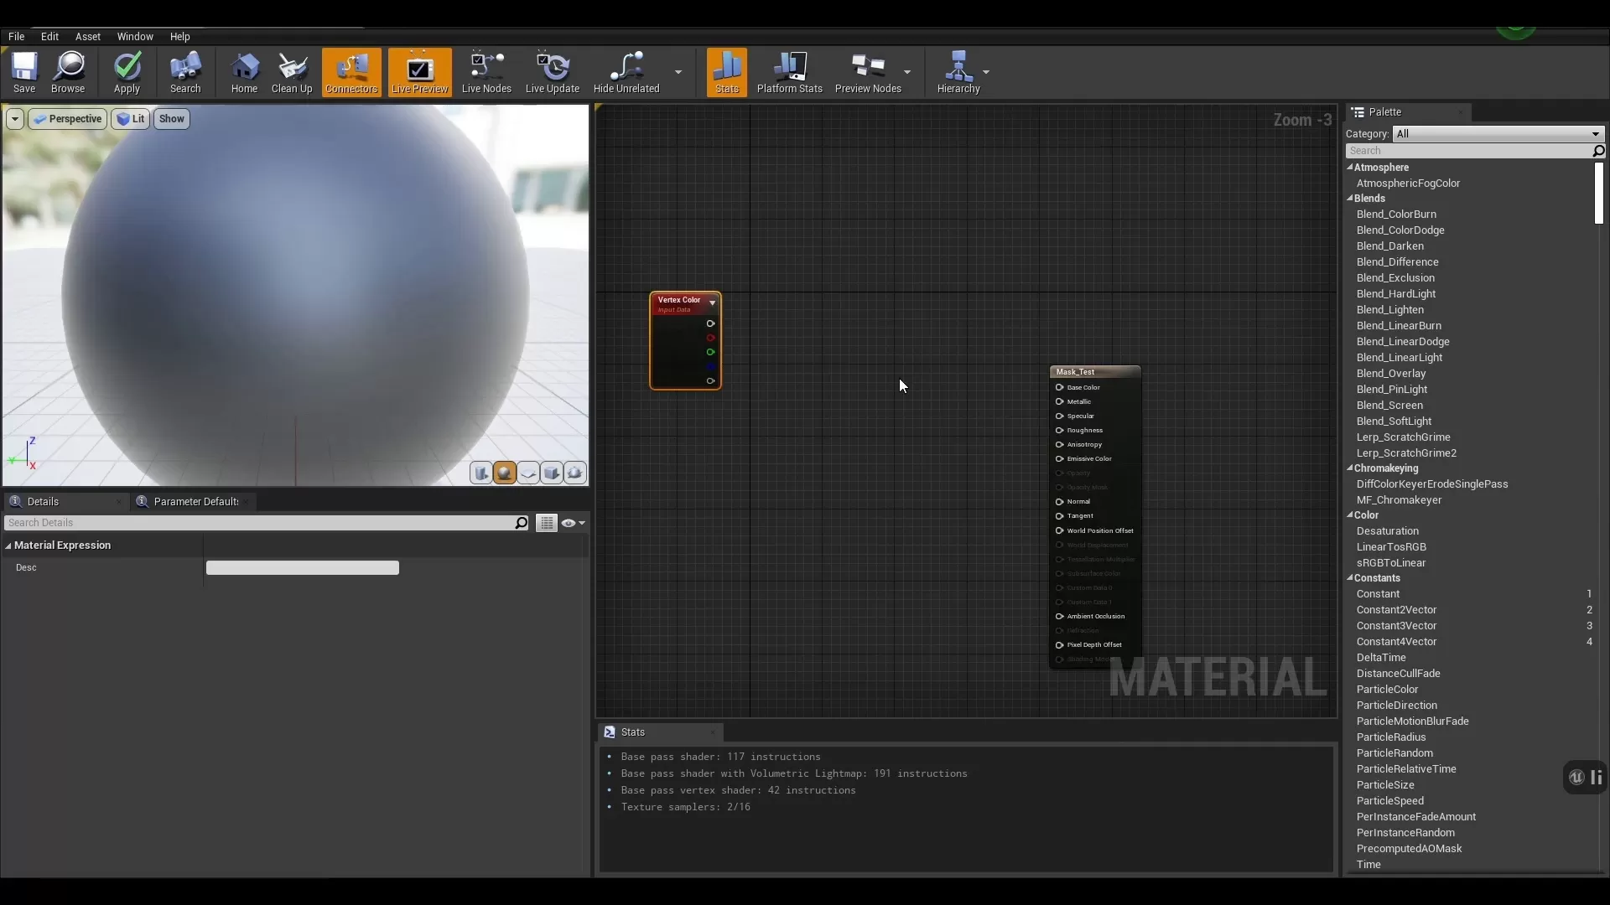The height and width of the screenshot is (905, 1610).
Task: Open the Vertex Color node dropdown arrow
Action: (x=711, y=303)
